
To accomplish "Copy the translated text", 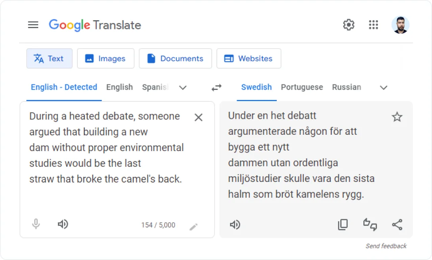I will (343, 224).
